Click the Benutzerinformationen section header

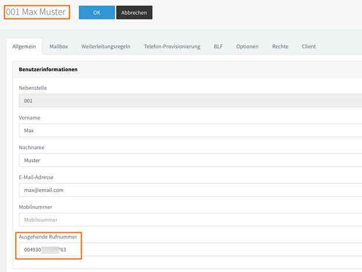click(48, 69)
